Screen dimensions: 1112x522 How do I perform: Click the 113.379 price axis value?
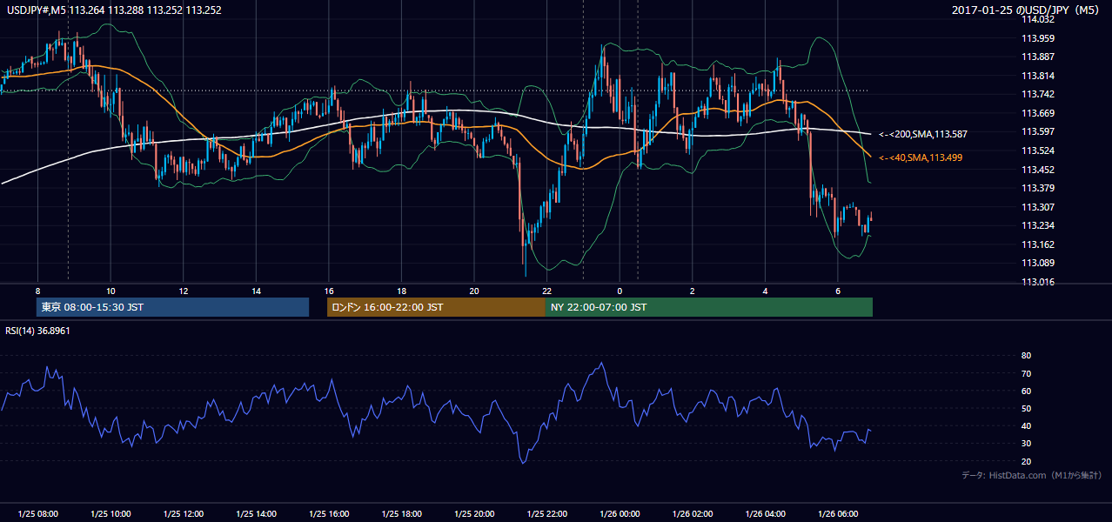pyautogui.click(x=1038, y=188)
